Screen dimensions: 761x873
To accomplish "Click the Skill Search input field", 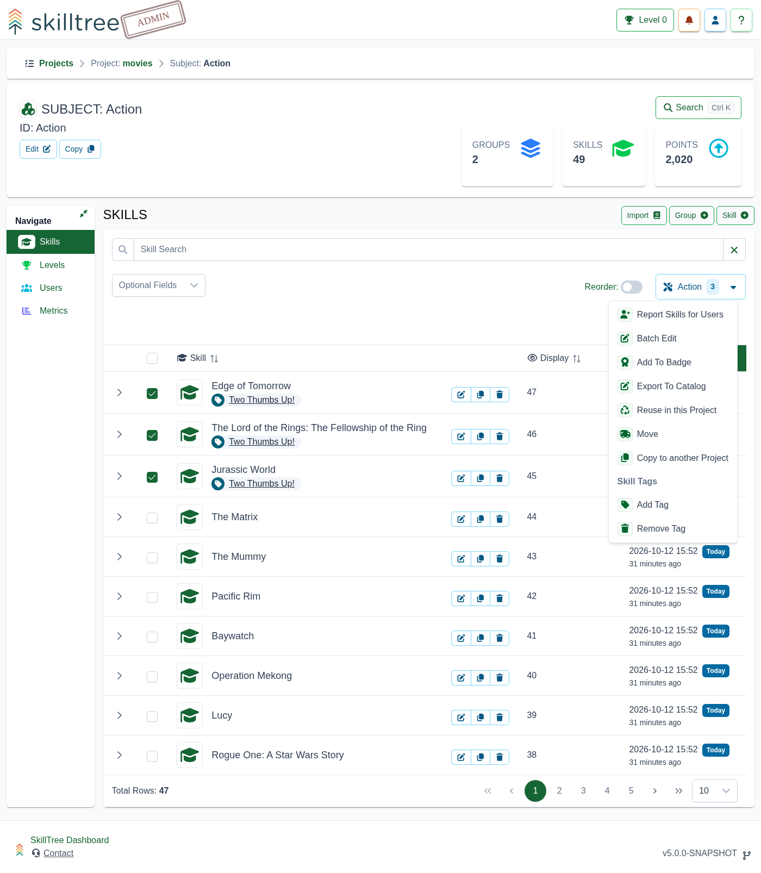I will 428,250.
